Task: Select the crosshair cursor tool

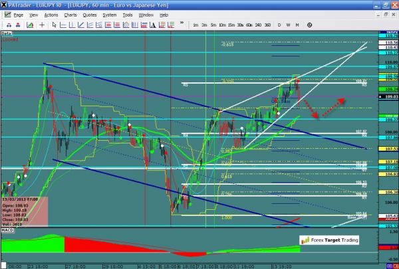Action: 43,25
